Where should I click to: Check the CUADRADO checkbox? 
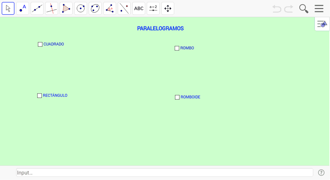(40, 44)
